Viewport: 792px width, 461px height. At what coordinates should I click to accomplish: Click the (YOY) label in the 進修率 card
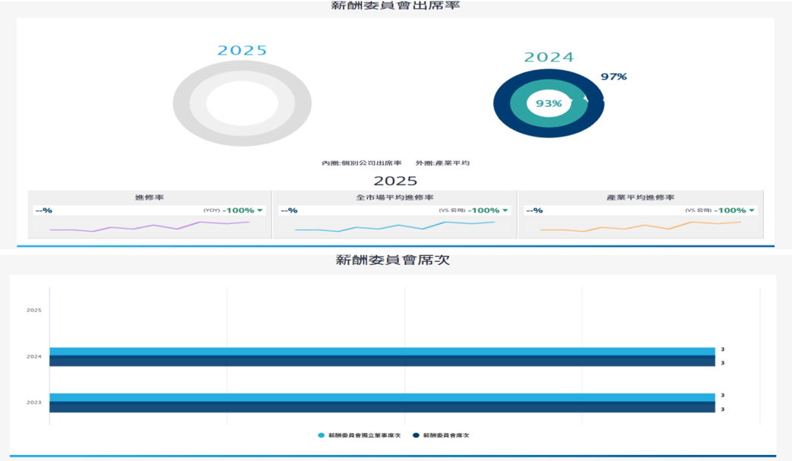click(x=211, y=210)
